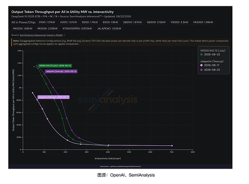The height and width of the screenshot is (184, 249).
Task: Click the Interactivity (tok/s/user) axis title
Action: click(x=108, y=158)
